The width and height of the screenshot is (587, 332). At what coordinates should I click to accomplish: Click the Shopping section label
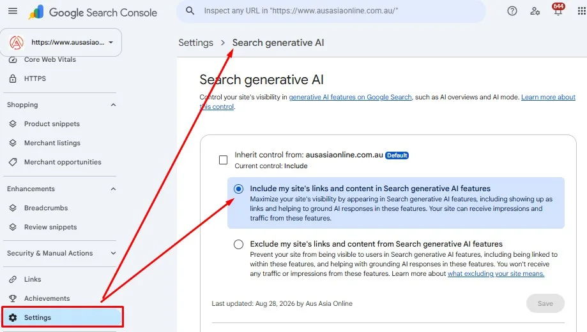point(22,105)
